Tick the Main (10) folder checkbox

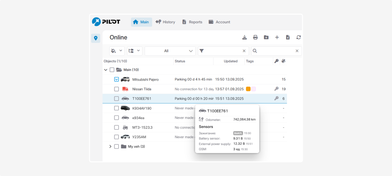coord(112,70)
